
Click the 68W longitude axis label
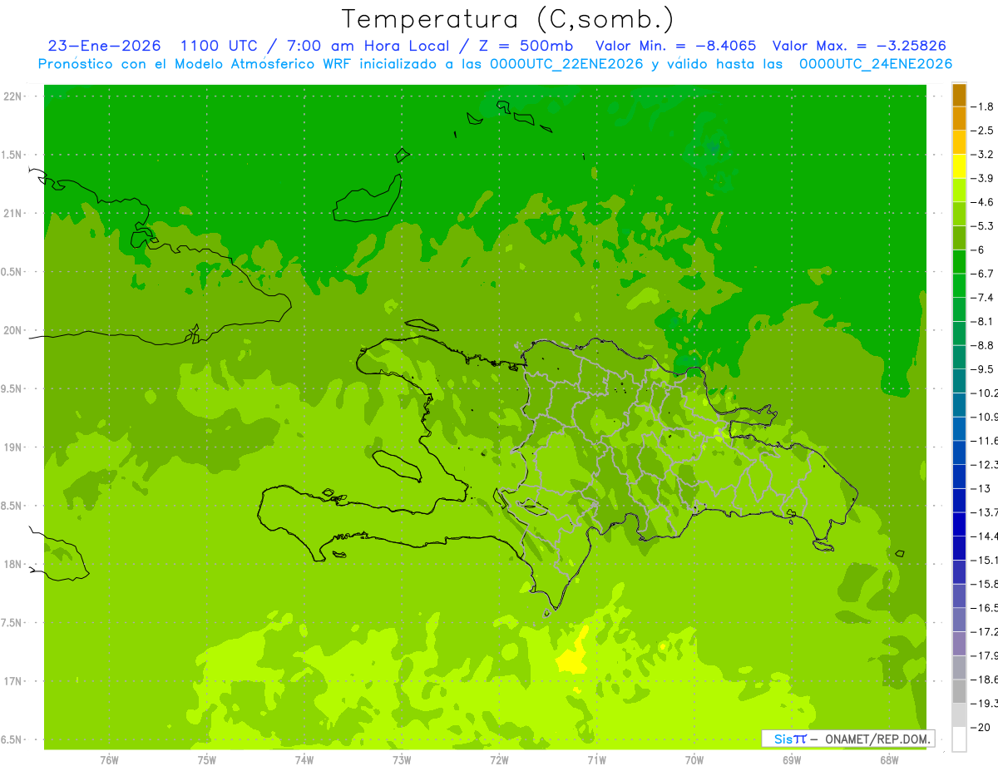coord(888,760)
